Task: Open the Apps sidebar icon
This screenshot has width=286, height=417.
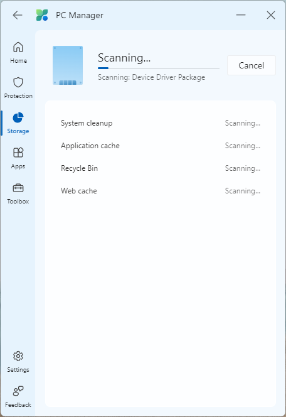Action: coord(18,153)
